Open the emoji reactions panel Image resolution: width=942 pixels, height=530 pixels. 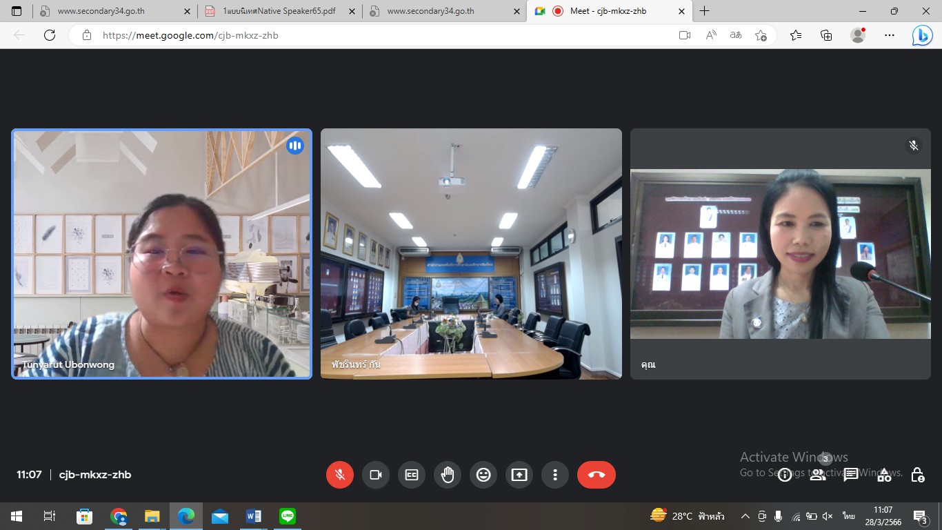pos(483,475)
